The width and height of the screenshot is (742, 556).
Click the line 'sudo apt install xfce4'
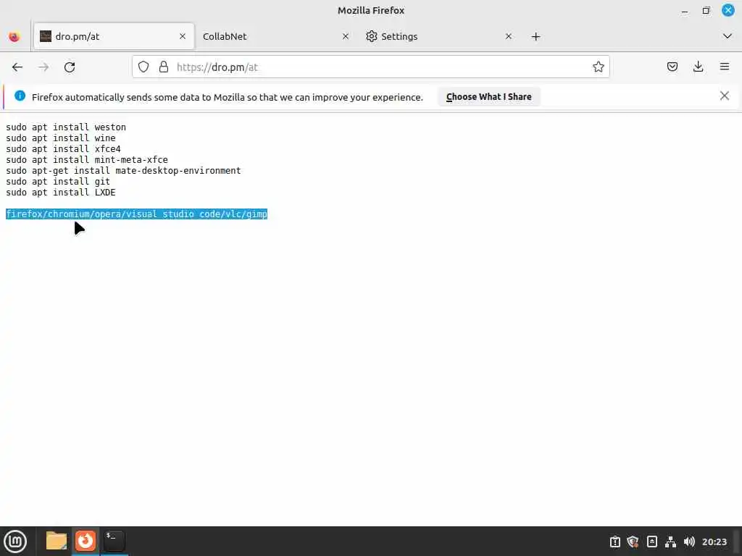(x=63, y=149)
